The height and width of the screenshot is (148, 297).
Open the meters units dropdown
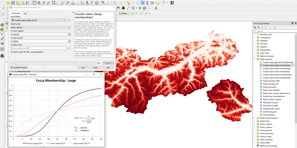(x=128, y=13)
